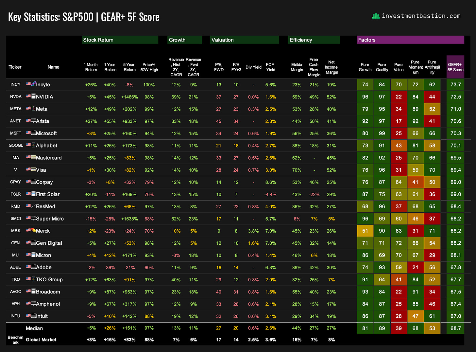476x352 pixels.
Task: Click the laptop icon next to Gen Digital
Action: tap(33, 242)
